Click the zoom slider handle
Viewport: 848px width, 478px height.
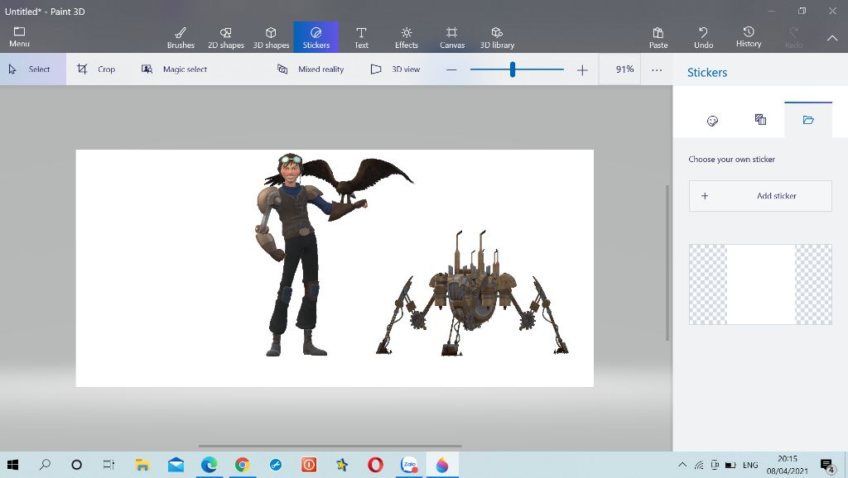click(512, 69)
